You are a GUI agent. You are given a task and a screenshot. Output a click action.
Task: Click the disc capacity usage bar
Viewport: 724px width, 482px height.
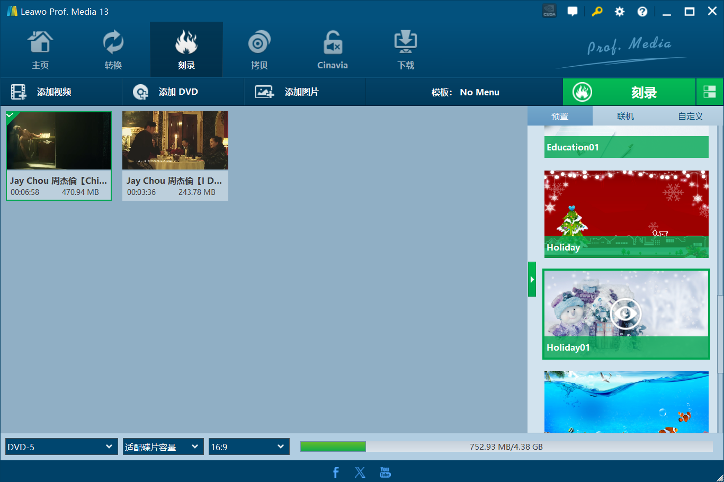point(506,447)
